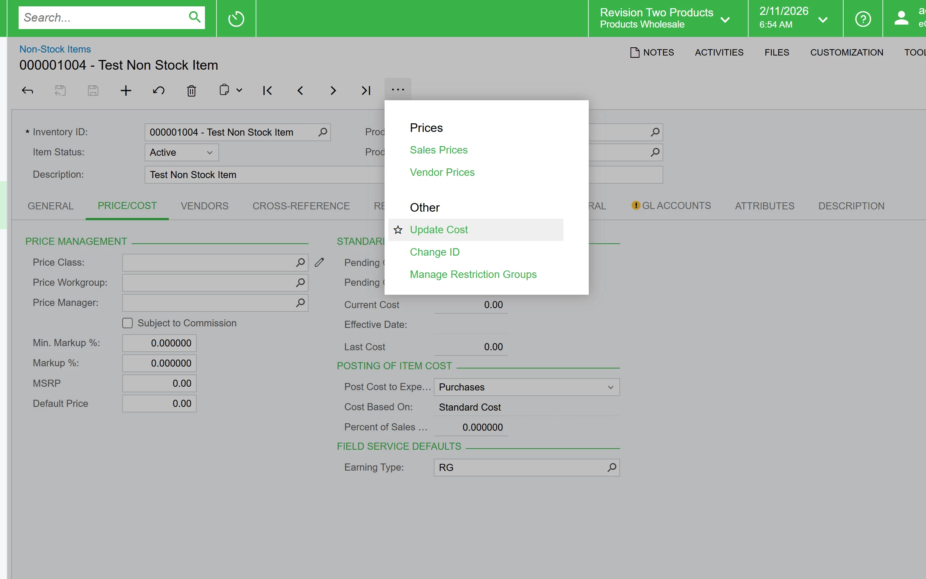This screenshot has height=579, width=926.
Task: Choose Manage Restriction Groups option
Action: [473, 274]
